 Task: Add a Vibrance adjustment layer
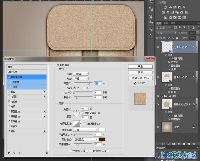click(x=184, y=7)
